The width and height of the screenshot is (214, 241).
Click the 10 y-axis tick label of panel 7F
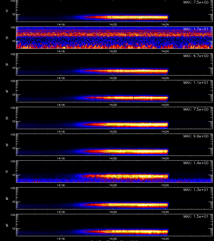pos(14,175)
